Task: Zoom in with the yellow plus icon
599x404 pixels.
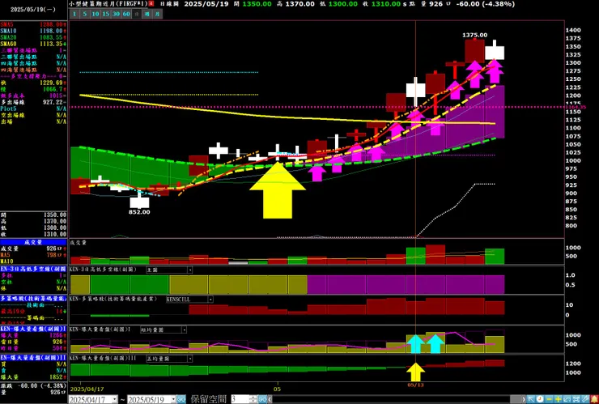Action: 559,399
